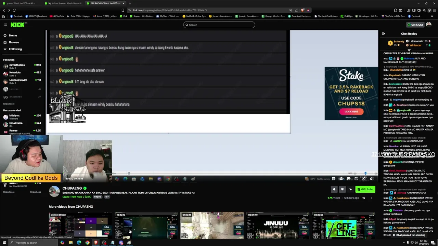This screenshot has height=246, width=438.
Task: Go to Home in sidebar
Action: click(13, 36)
